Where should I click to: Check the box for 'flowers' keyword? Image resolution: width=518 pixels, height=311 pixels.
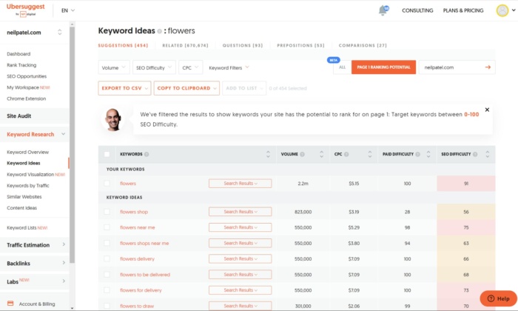click(107, 184)
